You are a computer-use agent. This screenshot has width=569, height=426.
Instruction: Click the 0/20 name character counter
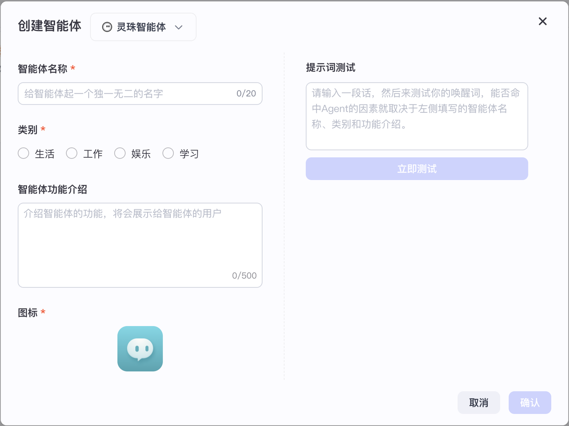point(246,94)
